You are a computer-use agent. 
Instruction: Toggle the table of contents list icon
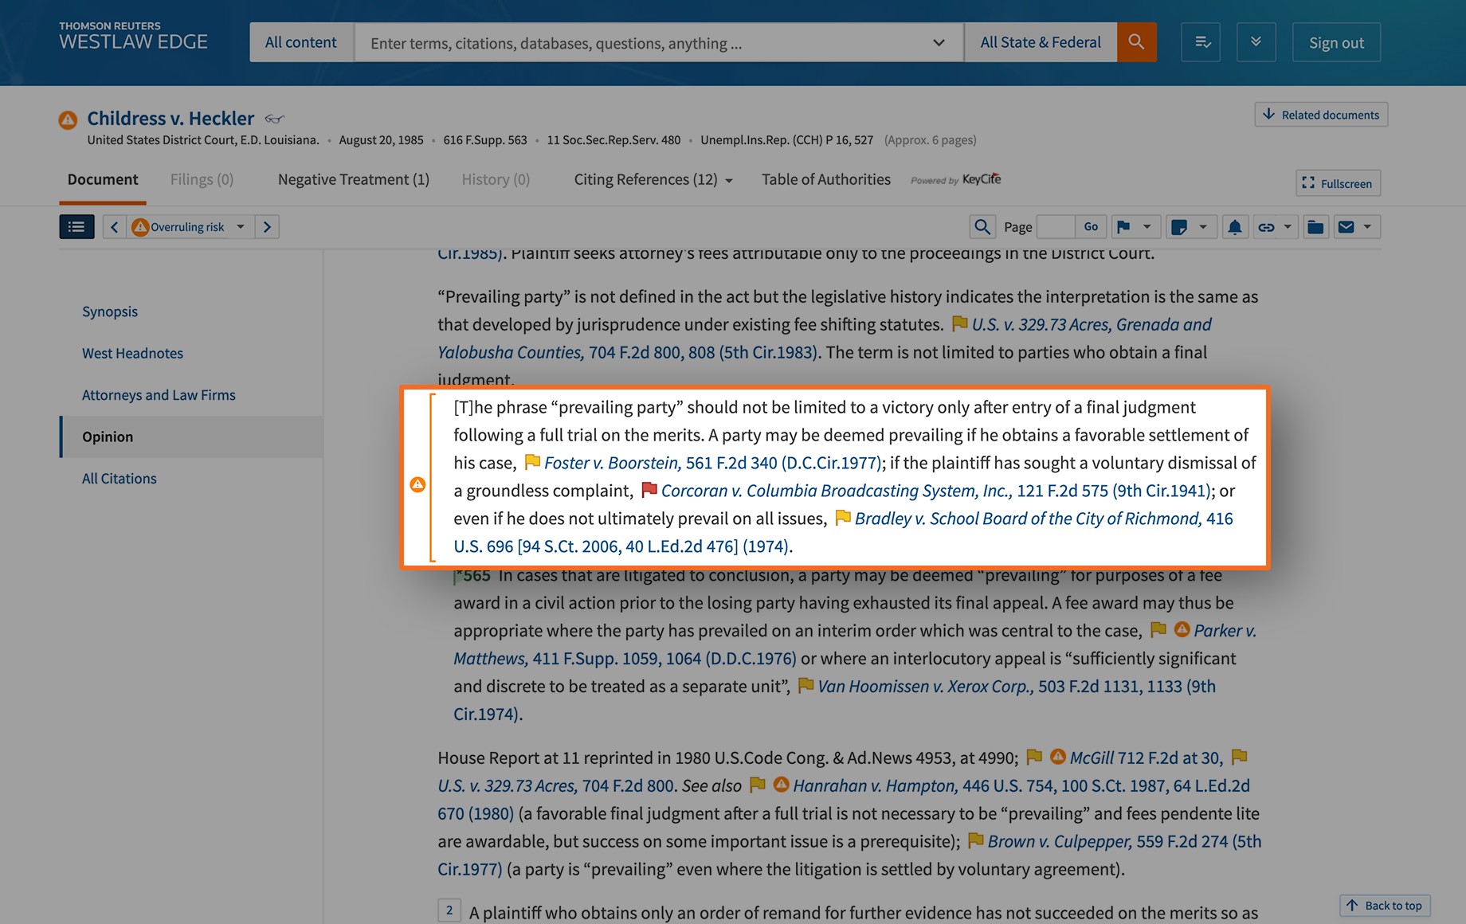click(x=76, y=227)
